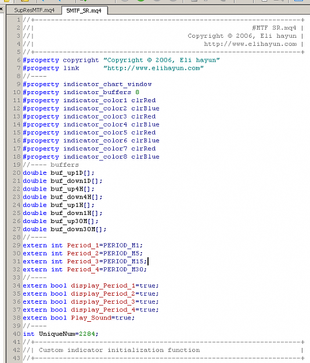Screen dimensions: 310x363
Task: Click 'buf_down4H[]' declaration on line 23
Action: [74, 197]
